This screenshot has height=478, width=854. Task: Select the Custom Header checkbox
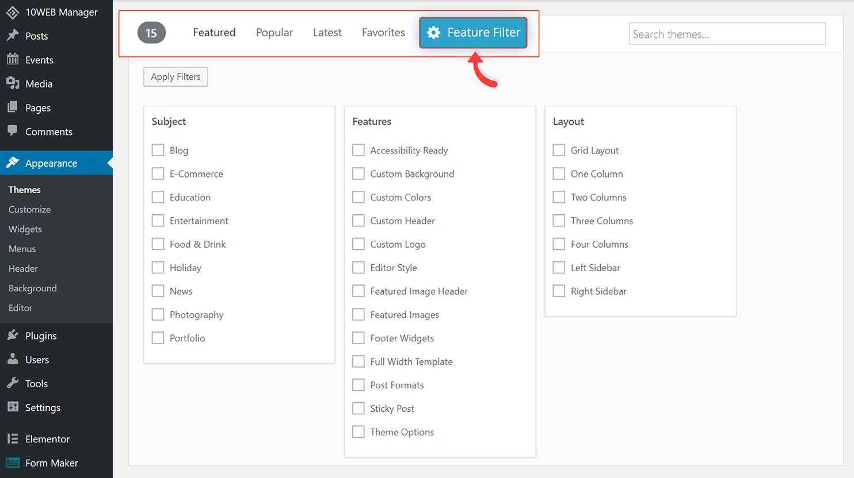coord(359,221)
